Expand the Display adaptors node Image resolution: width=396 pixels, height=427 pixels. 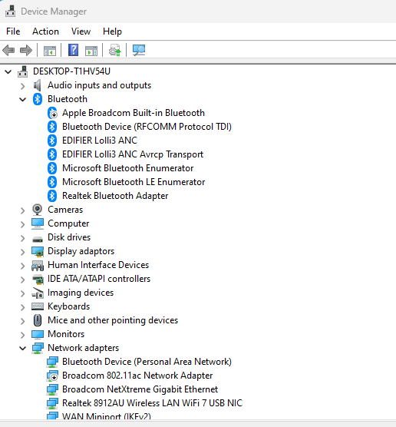[22, 252]
